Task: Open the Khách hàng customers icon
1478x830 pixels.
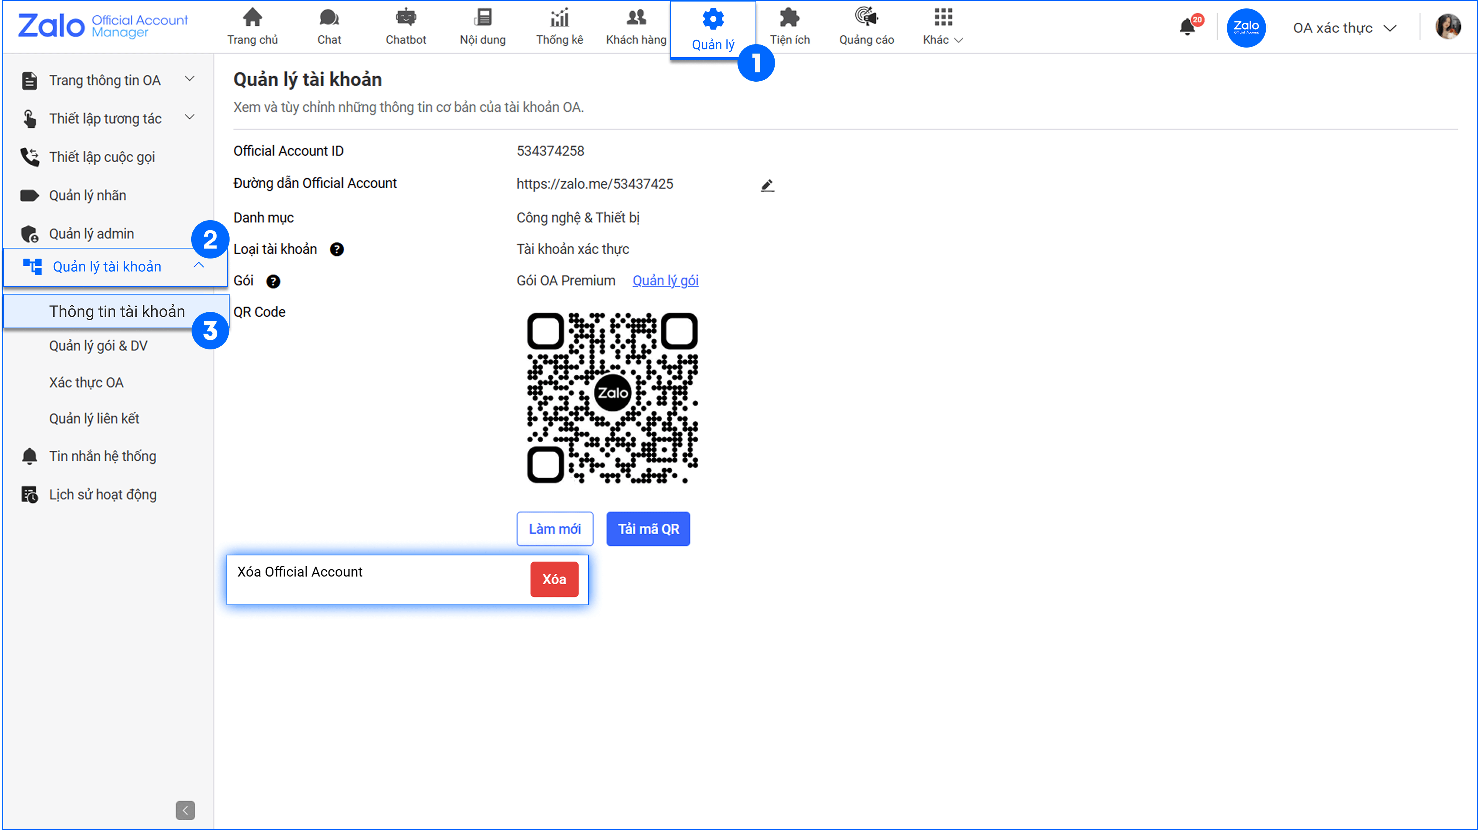Action: pyautogui.click(x=636, y=18)
